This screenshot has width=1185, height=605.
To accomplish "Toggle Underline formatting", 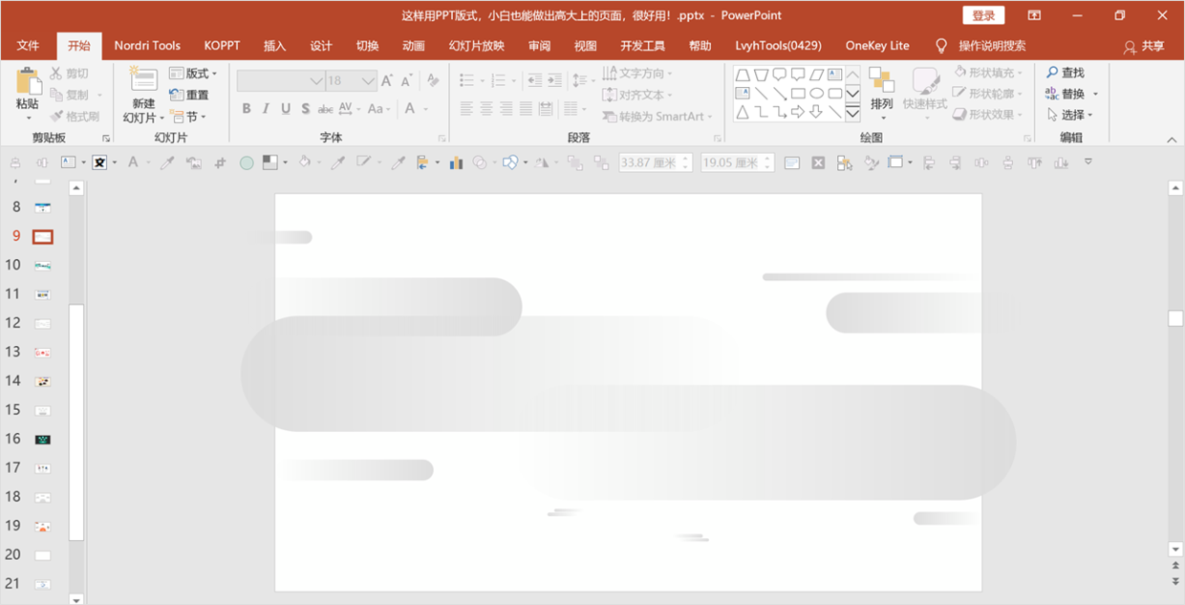I will coord(286,109).
